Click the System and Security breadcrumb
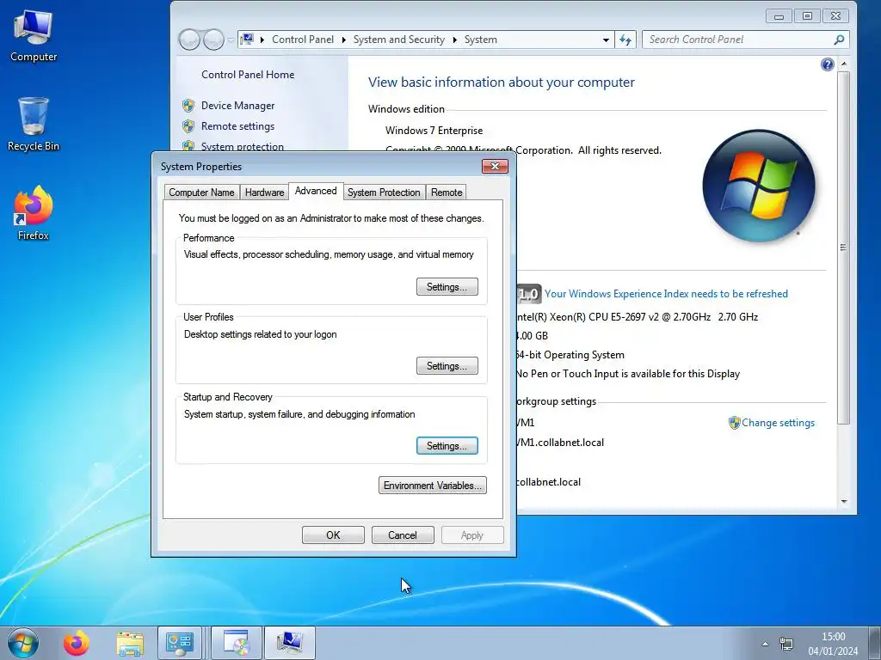The width and height of the screenshot is (881, 660). point(399,40)
